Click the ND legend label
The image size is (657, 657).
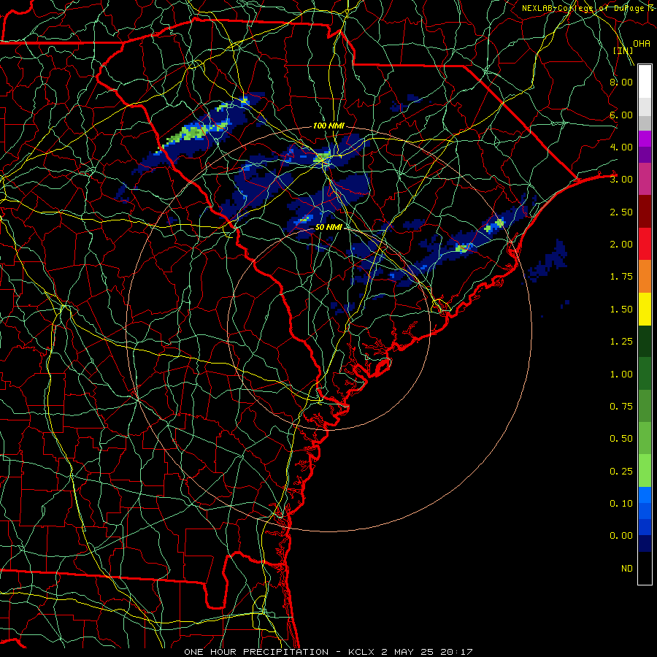pyautogui.click(x=627, y=569)
